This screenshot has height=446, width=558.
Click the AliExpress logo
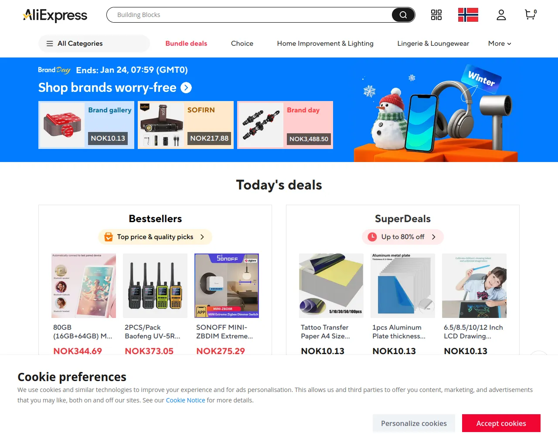[x=55, y=15]
